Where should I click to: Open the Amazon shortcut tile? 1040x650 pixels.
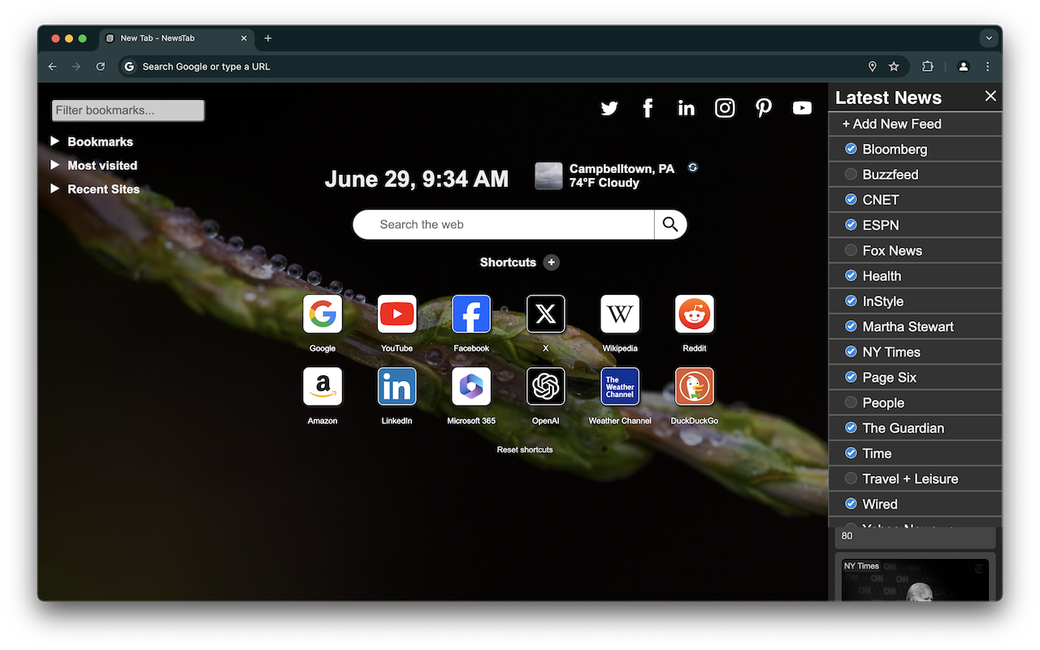point(323,387)
